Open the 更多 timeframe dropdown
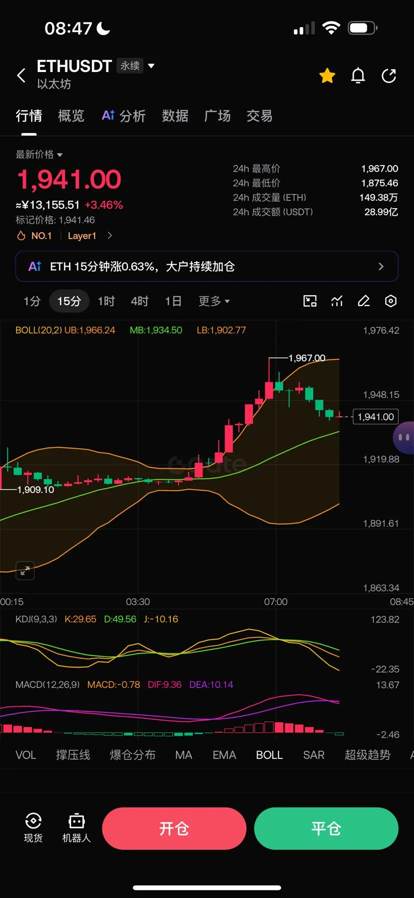The height and width of the screenshot is (898, 414). pos(214,301)
